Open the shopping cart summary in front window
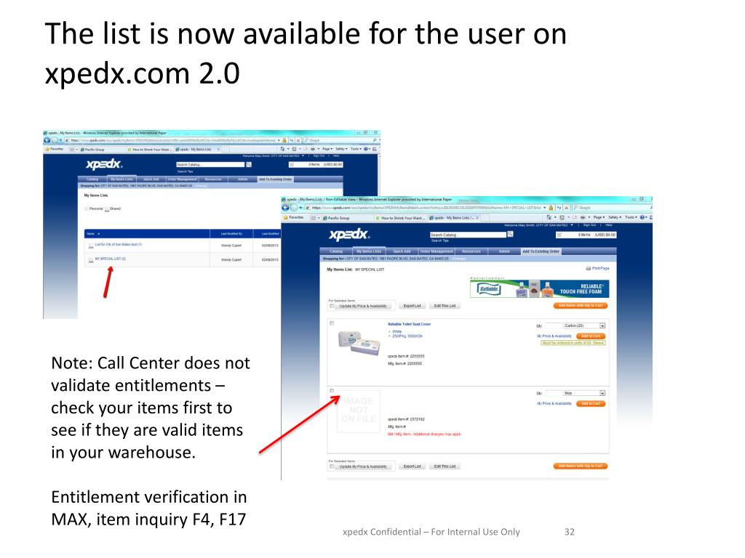Viewport: 745px width, 558px height. 586,235
